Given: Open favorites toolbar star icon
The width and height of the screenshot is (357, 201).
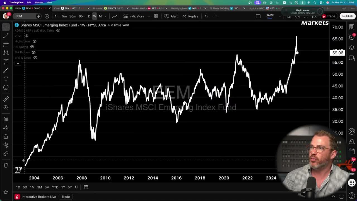Looking at the screenshot, I should (6, 192).
